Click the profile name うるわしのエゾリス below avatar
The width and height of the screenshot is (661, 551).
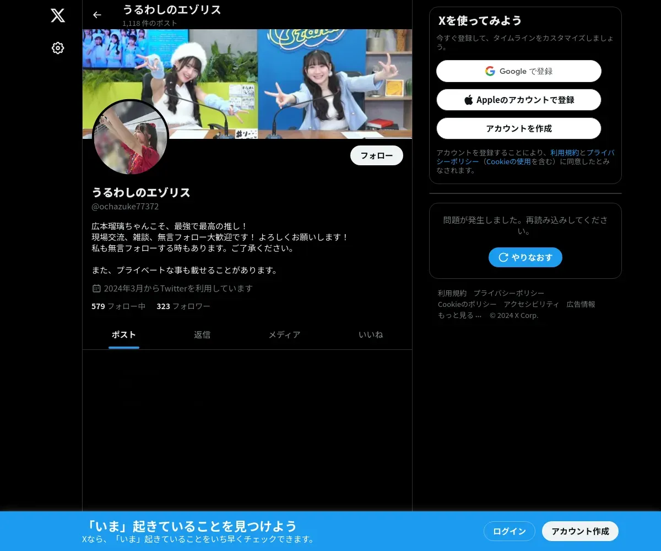pyautogui.click(x=141, y=192)
